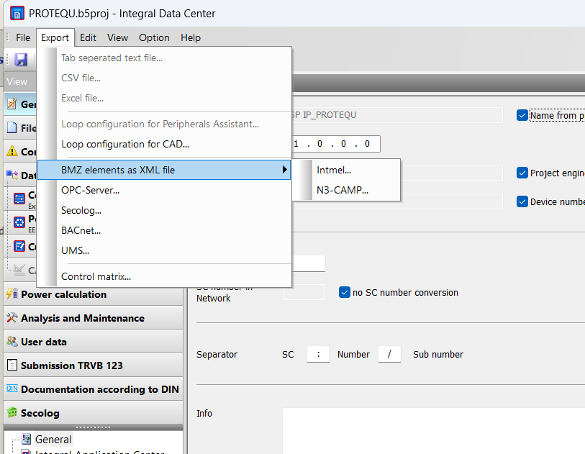
Task: Click the User data people icon
Action: 12,341
